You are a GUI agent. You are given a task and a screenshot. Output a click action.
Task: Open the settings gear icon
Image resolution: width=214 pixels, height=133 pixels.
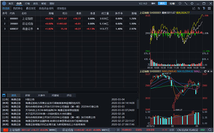tap(192, 4)
